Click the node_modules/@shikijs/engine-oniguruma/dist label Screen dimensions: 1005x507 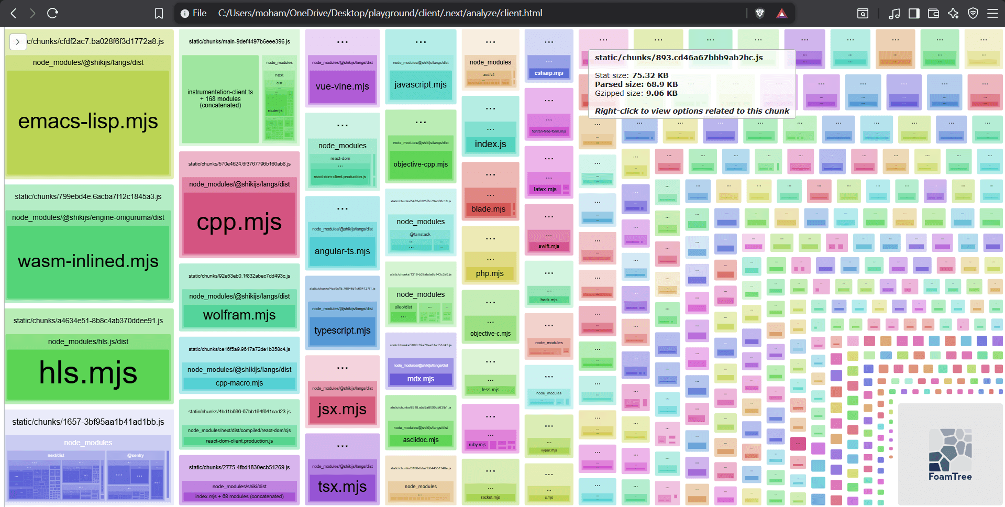click(88, 217)
